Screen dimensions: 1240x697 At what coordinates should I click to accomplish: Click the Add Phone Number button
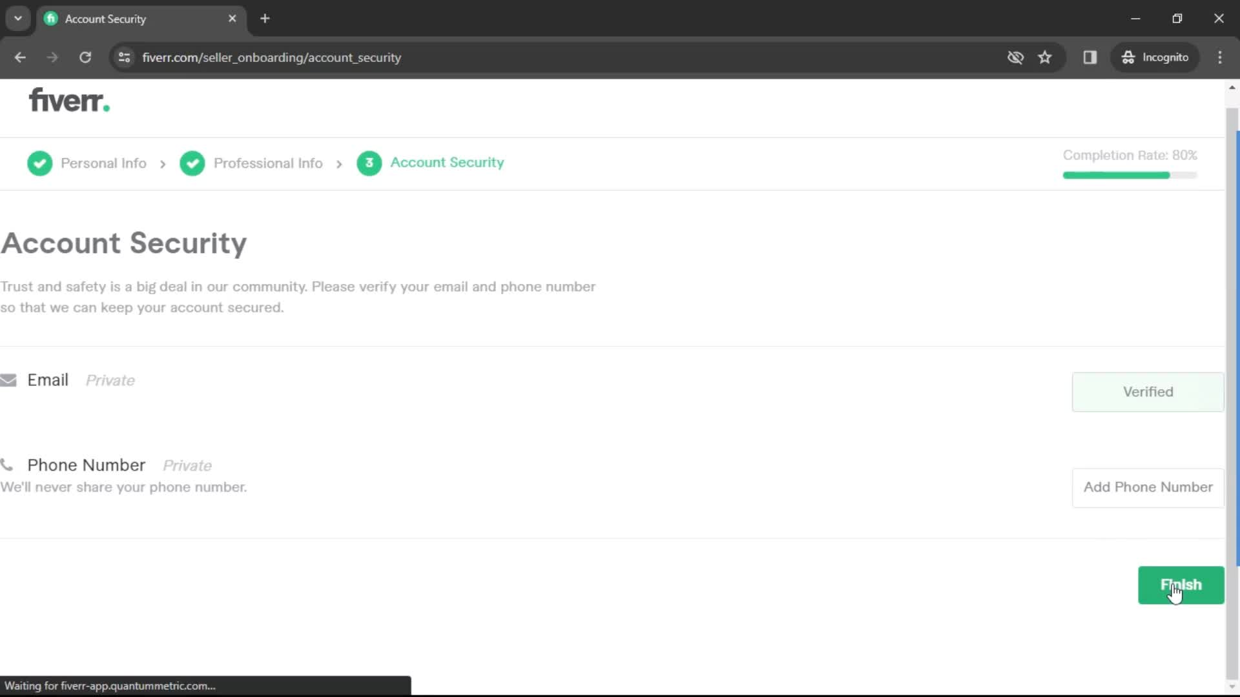pos(1148,487)
